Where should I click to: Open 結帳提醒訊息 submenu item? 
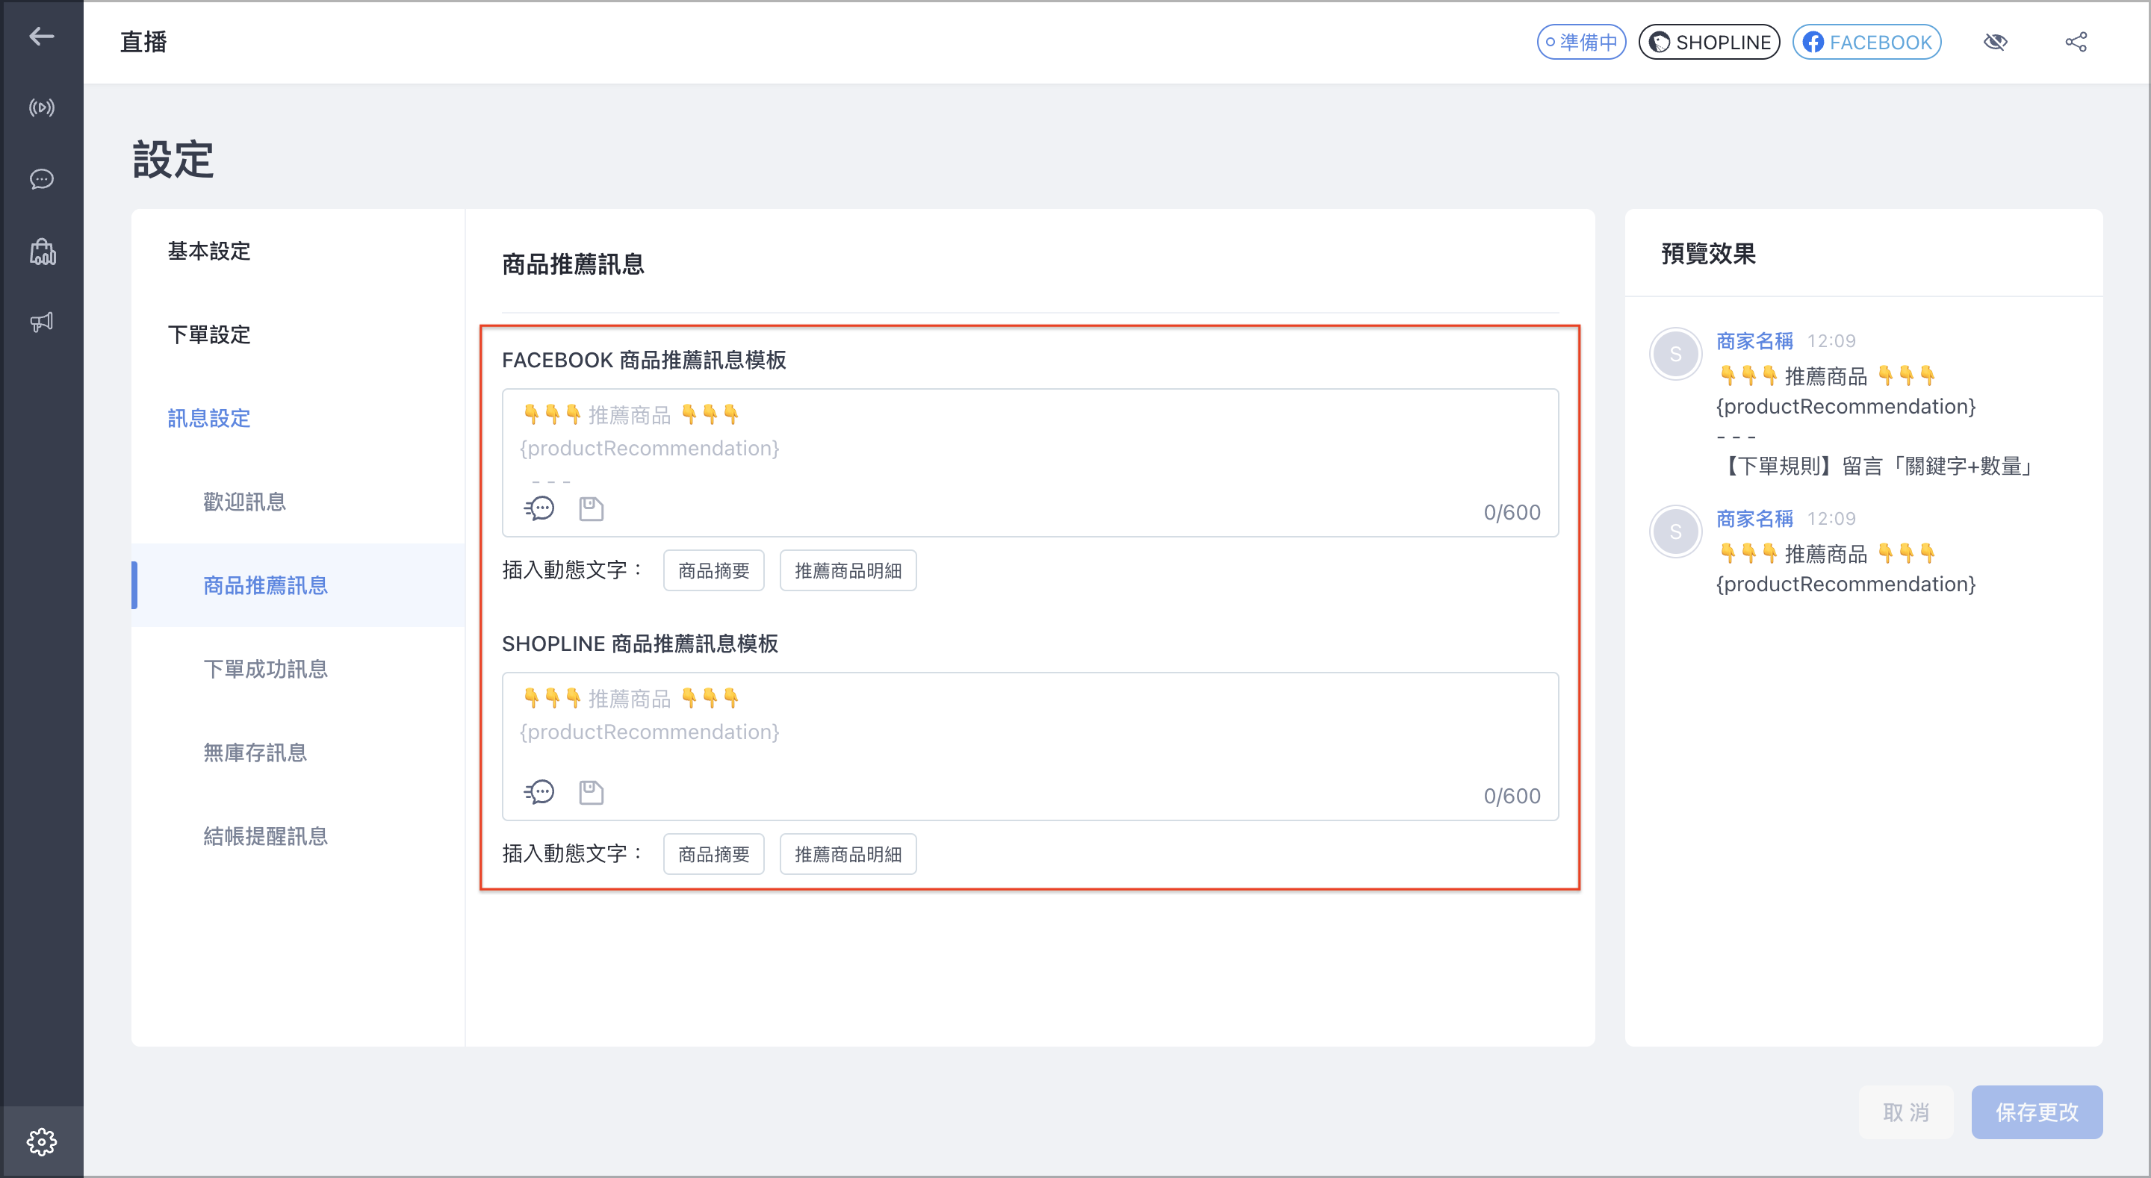coord(266,835)
